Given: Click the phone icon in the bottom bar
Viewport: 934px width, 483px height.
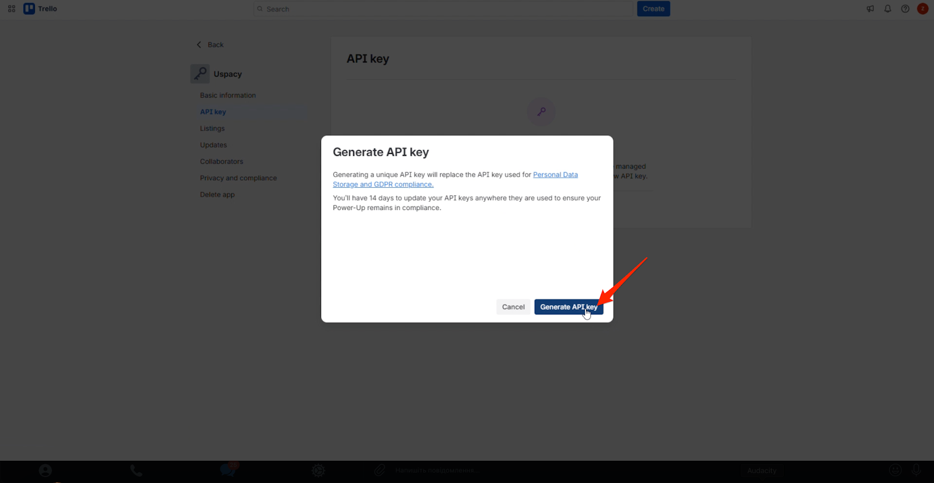Looking at the screenshot, I should click(136, 470).
